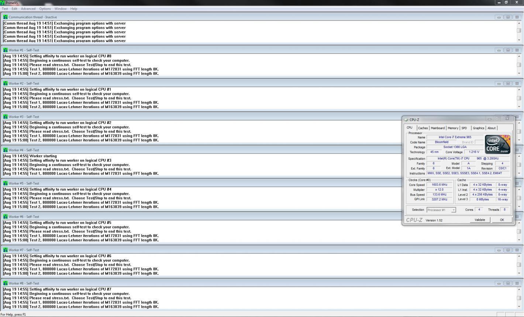Open the Edit menu
The image size is (524, 317).
[14, 8]
